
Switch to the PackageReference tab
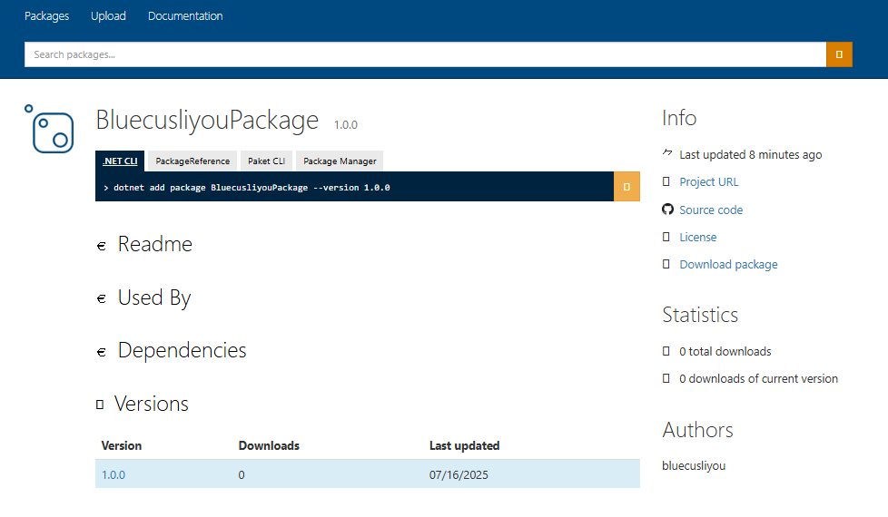click(x=192, y=161)
